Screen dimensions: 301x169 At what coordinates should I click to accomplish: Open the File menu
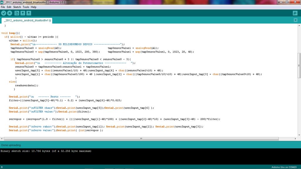click(x=3, y=6)
